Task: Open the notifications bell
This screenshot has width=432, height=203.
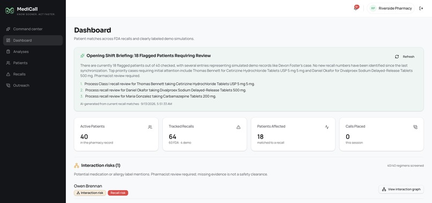Action: pos(356,8)
